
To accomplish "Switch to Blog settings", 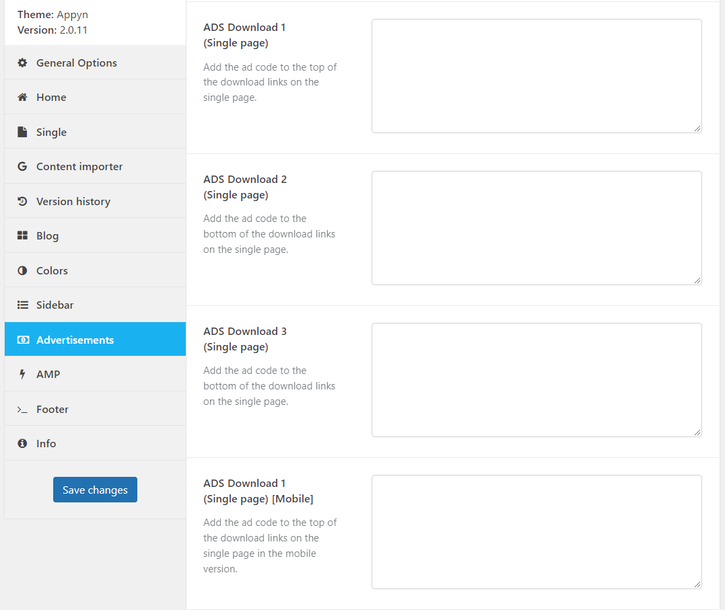I will 95,235.
